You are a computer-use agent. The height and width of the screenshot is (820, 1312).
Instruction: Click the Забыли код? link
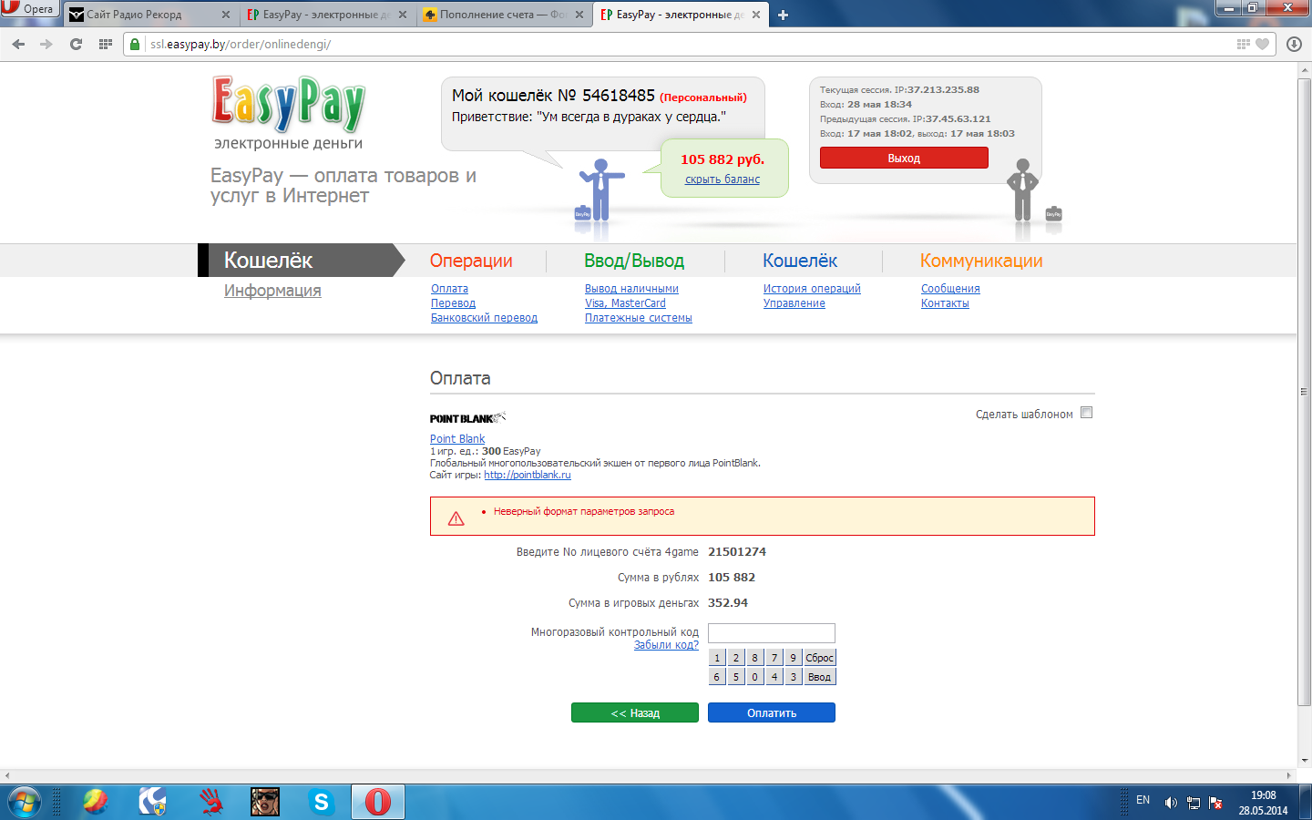tap(666, 645)
